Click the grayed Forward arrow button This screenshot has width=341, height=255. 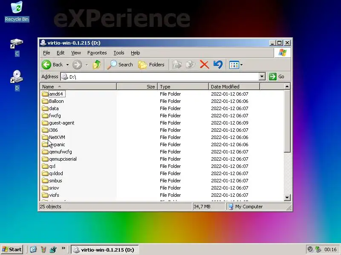77,65
